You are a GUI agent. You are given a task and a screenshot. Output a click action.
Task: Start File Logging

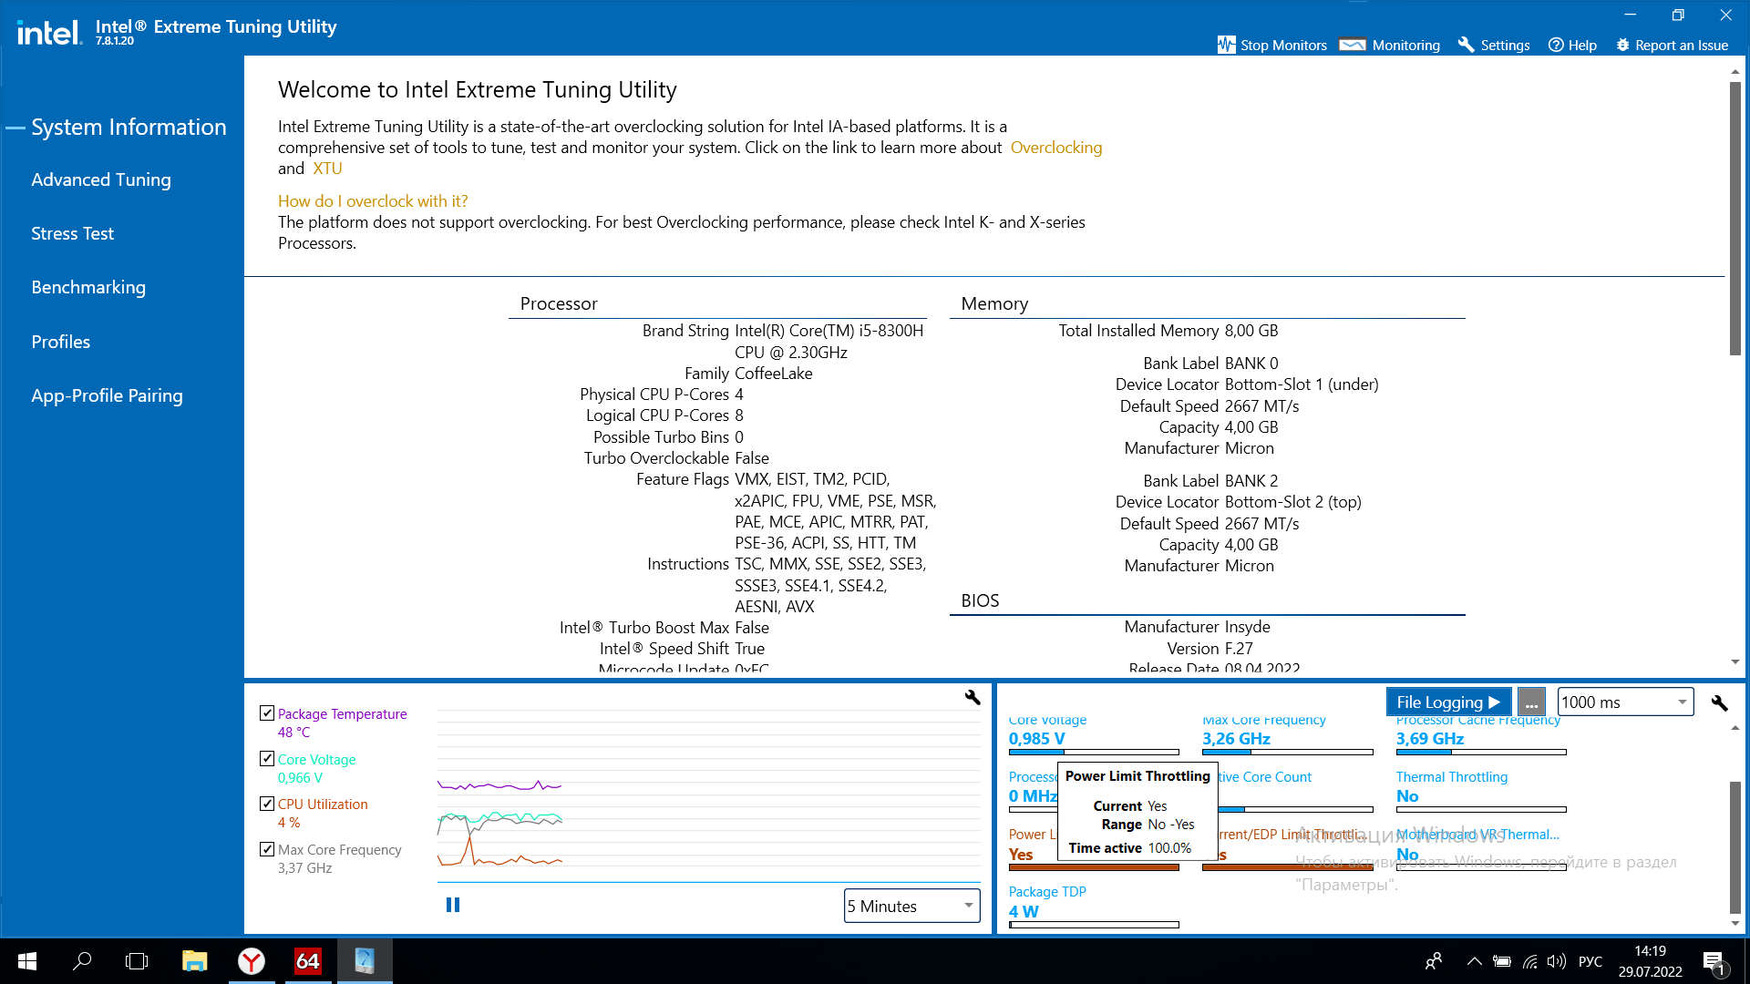[1448, 702]
